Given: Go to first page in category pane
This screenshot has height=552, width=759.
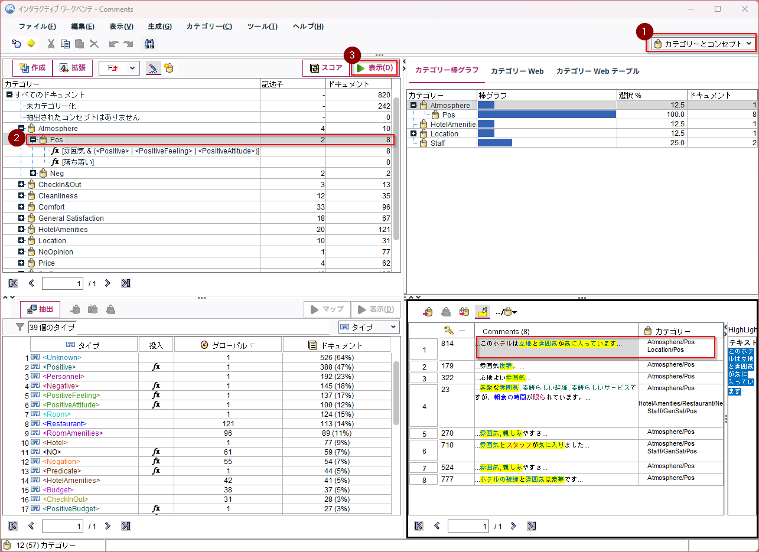Looking at the screenshot, I should [14, 283].
